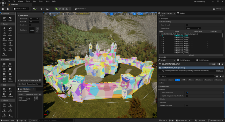Click the Save icon in main toolbar
This screenshot has height=122, width=225.
(3, 9)
